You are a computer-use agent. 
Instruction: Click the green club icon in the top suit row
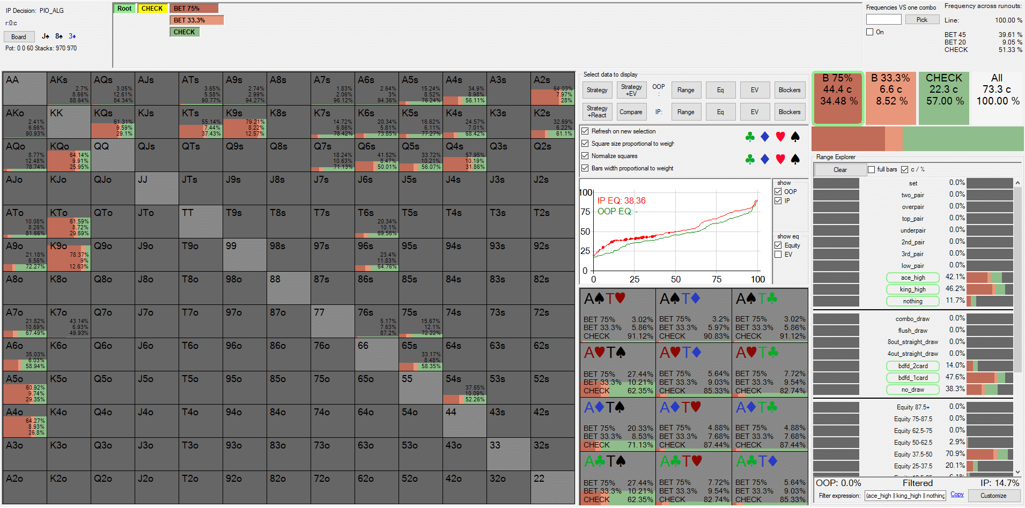[x=750, y=137]
